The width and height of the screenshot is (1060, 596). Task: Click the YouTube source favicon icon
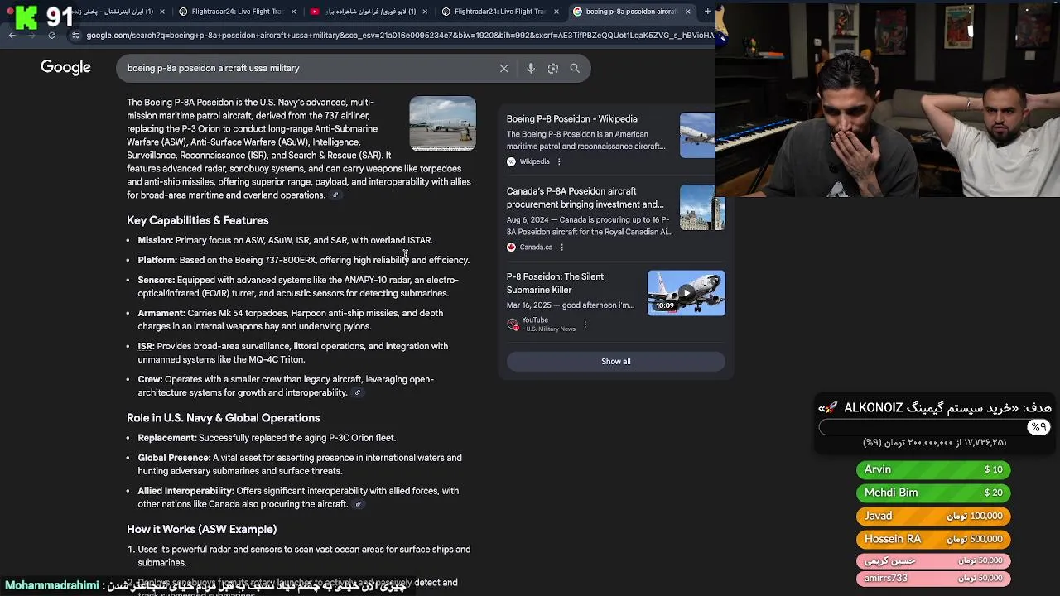pyautogui.click(x=513, y=324)
